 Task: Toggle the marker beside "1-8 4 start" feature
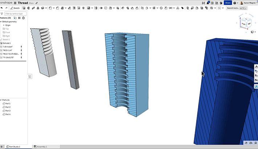point(21,47)
